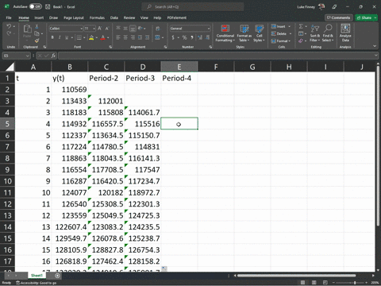Switch to Normal view in status bar
381x286 pixels.
click(x=303, y=283)
